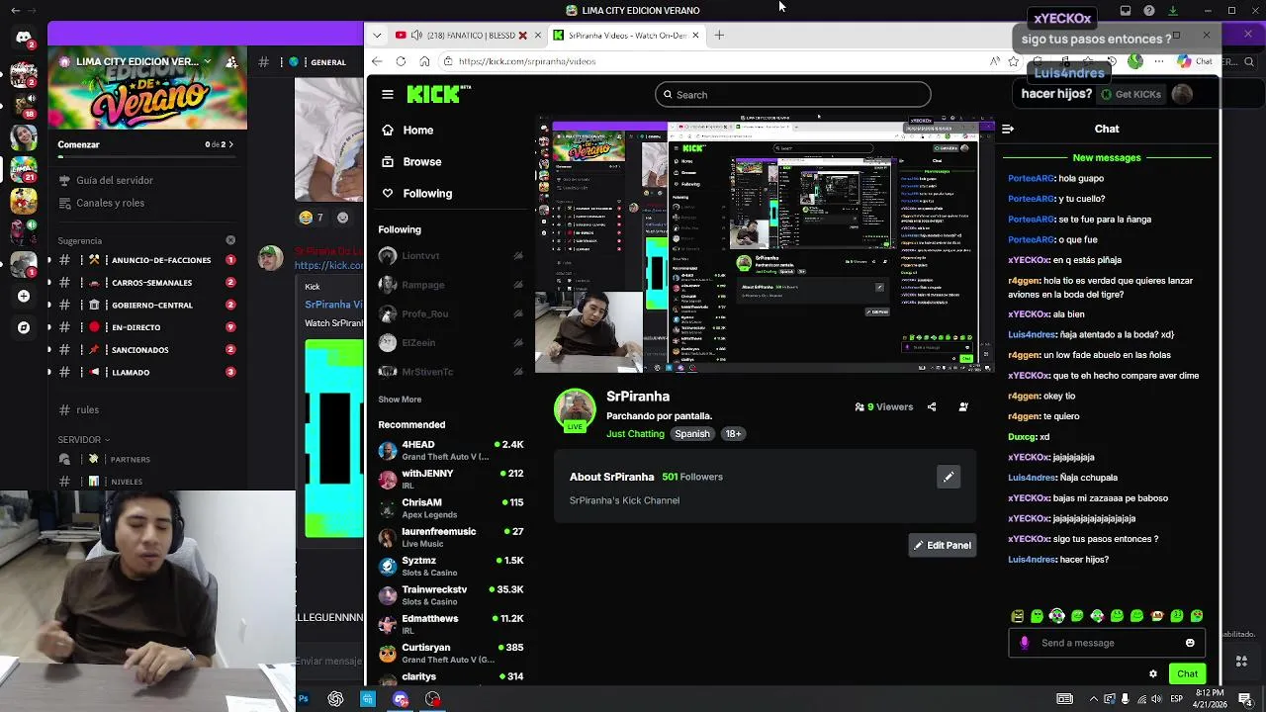
Task: Open Trainwreckstv recommended channel
Action: (451, 595)
